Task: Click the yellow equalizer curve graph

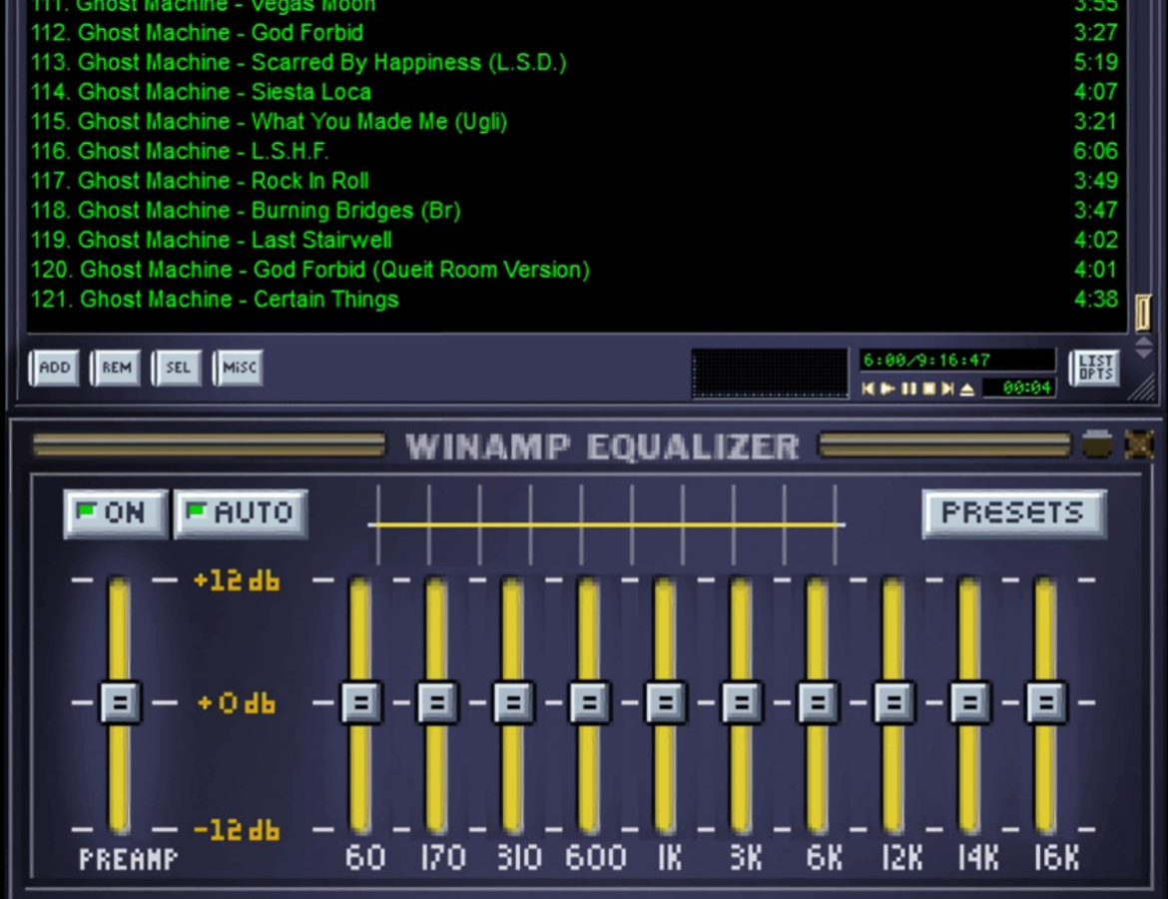Action: pyautogui.click(x=606, y=524)
